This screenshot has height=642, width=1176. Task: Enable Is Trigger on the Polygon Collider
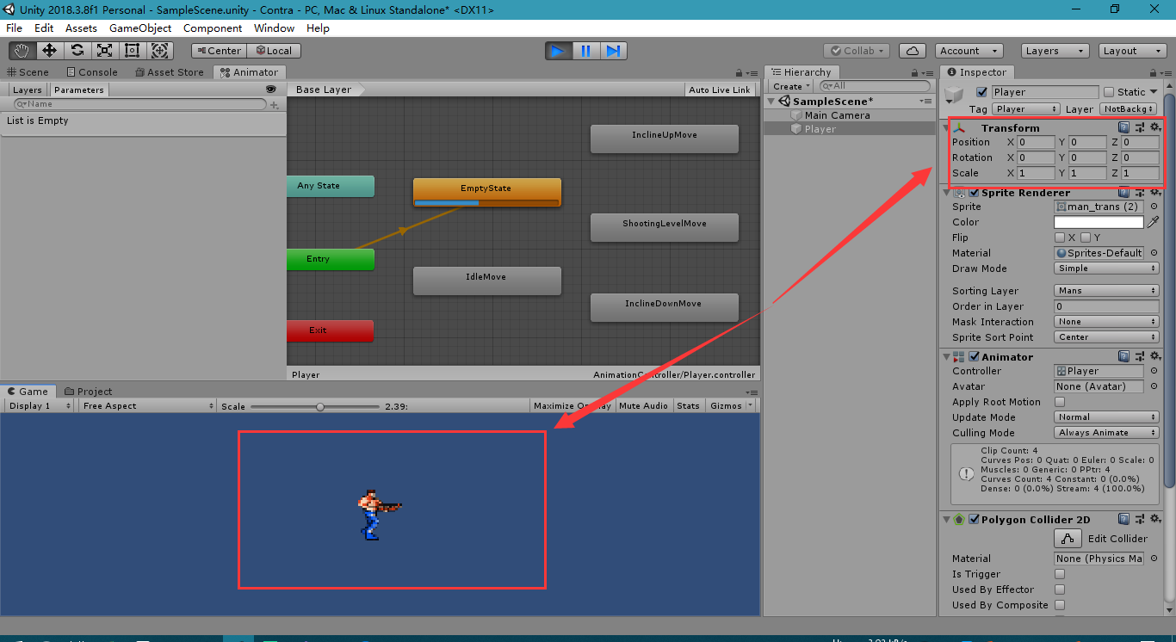[x=1059, y=574]
